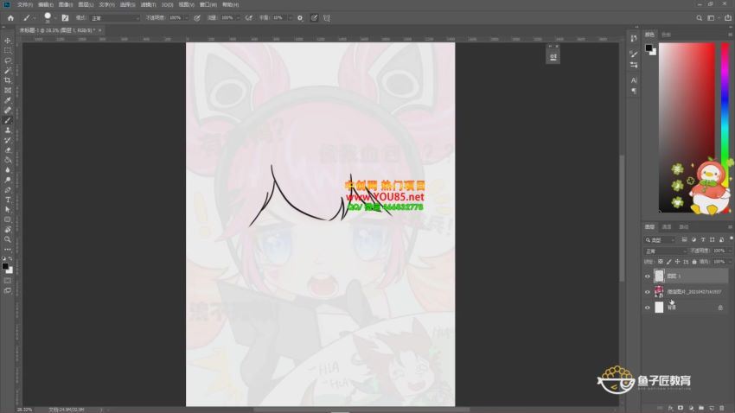The height and width of the screenshot is (413, 735).
Task: Select the Eyedropper tool
Action: point(8,100)
